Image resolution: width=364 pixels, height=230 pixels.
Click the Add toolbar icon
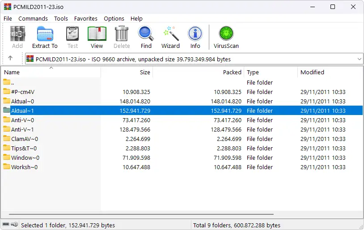click(17, 34)
